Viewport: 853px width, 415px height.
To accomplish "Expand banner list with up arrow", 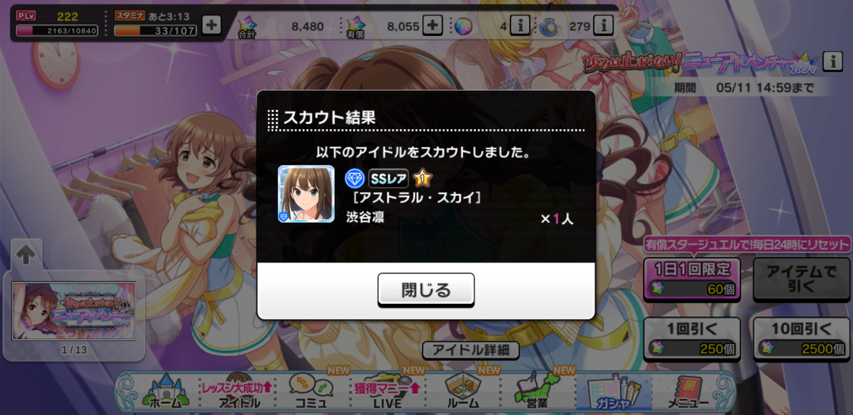I will click(26, 254).
